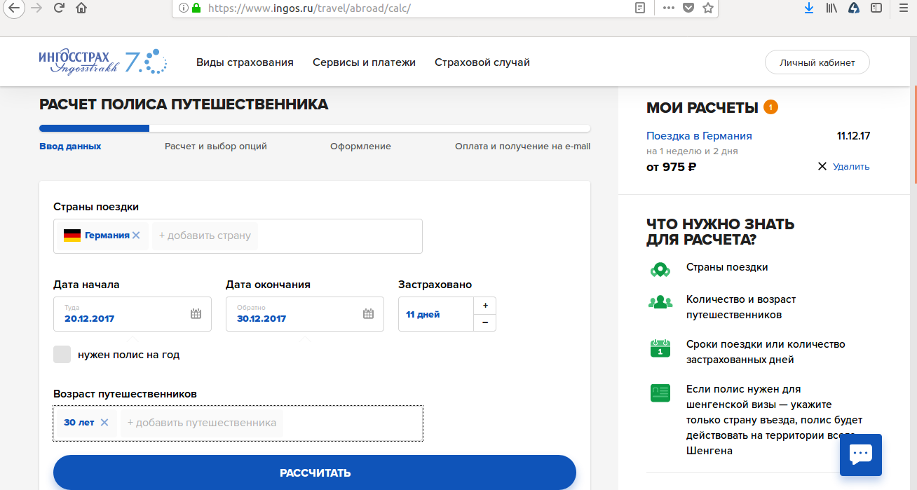The image size is (917, 490).
Task: Click the green Schengen policy document icon
Action: coord(660,393)
